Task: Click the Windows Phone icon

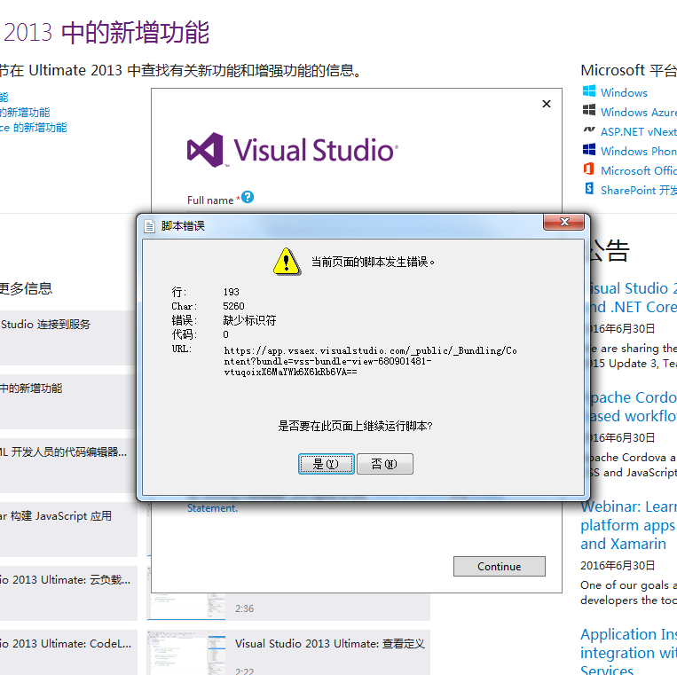Action: click(x=589, y=149)
